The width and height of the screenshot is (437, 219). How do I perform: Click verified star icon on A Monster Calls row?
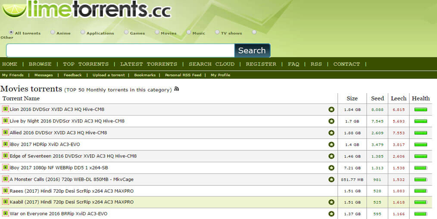click(x=331, y=179)
